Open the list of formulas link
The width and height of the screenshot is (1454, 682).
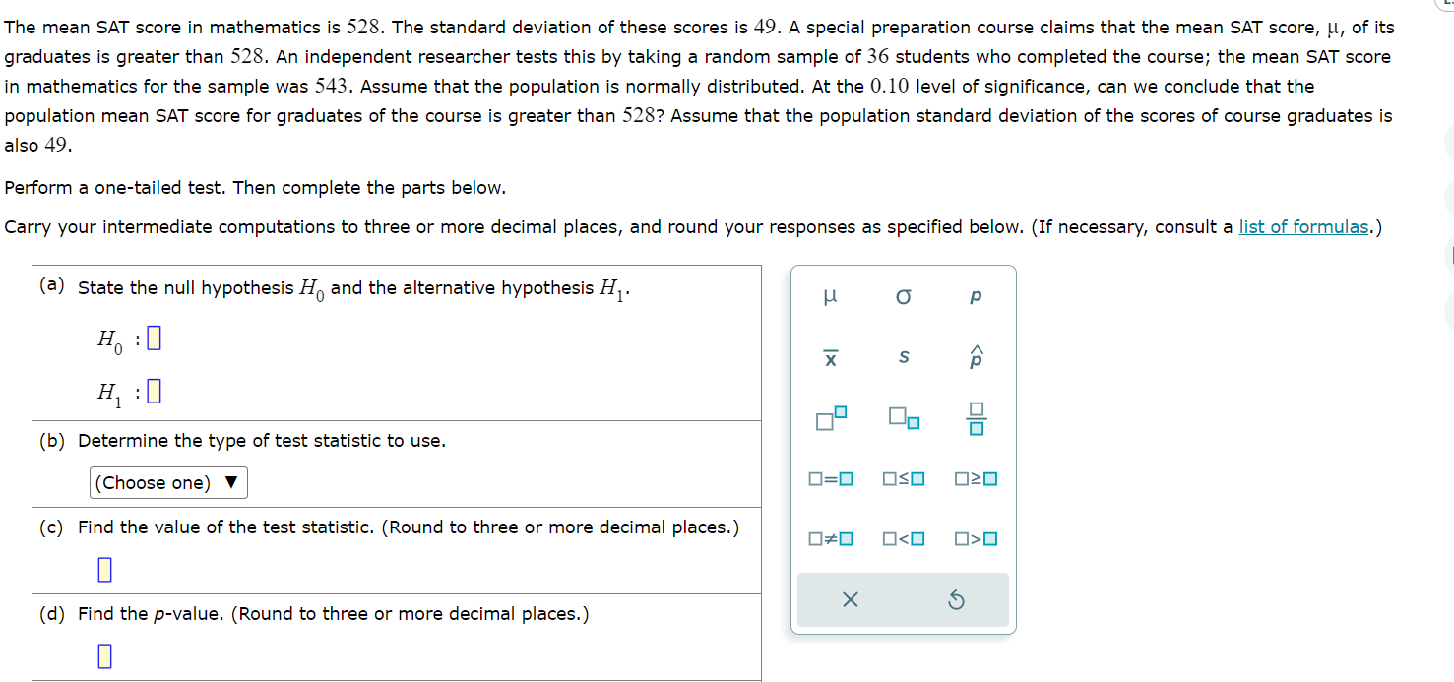(1301, 226)
